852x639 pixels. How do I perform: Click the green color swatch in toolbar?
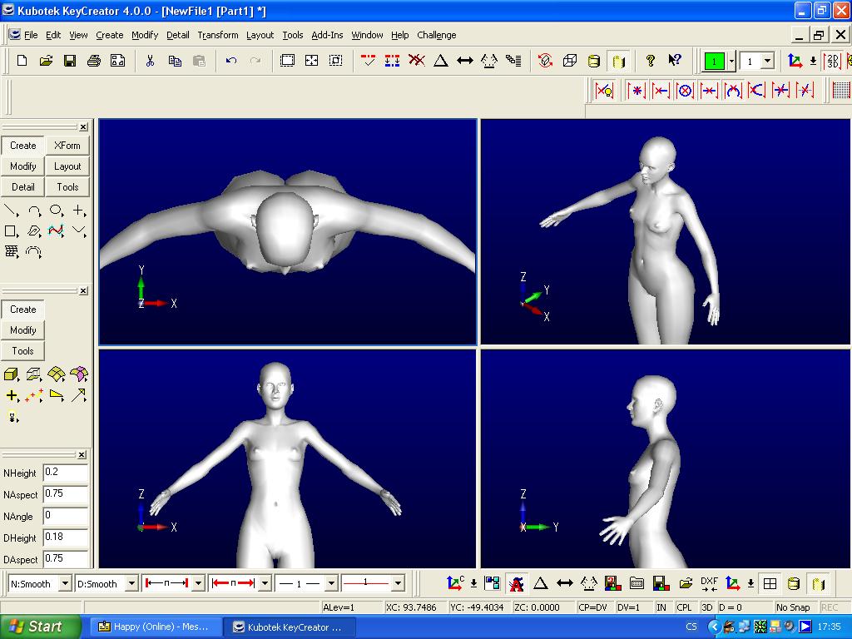pyautogui.click(x=714, y=61)
